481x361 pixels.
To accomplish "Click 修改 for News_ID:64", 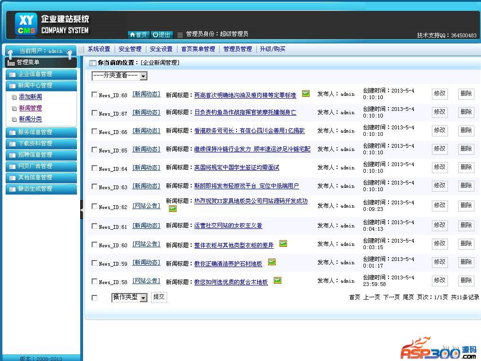I will (x=439, y=167).
